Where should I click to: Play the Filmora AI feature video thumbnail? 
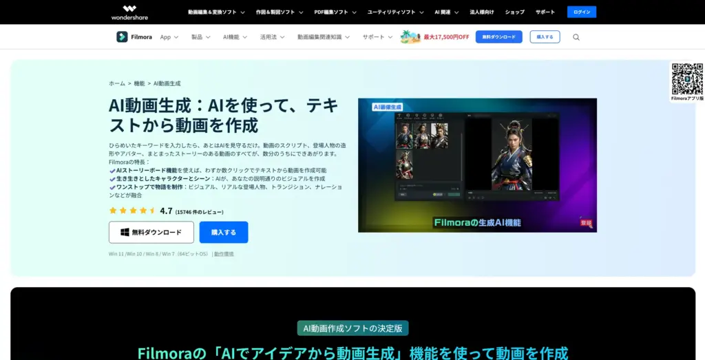[x=478, y=165]
